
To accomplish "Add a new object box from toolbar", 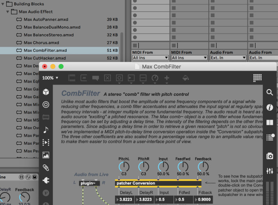I will [72, 78].
